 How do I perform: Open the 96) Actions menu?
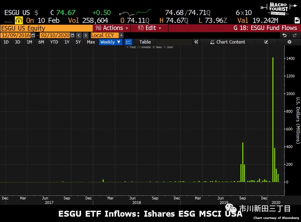pyautogui.click(x=112, y=28)
